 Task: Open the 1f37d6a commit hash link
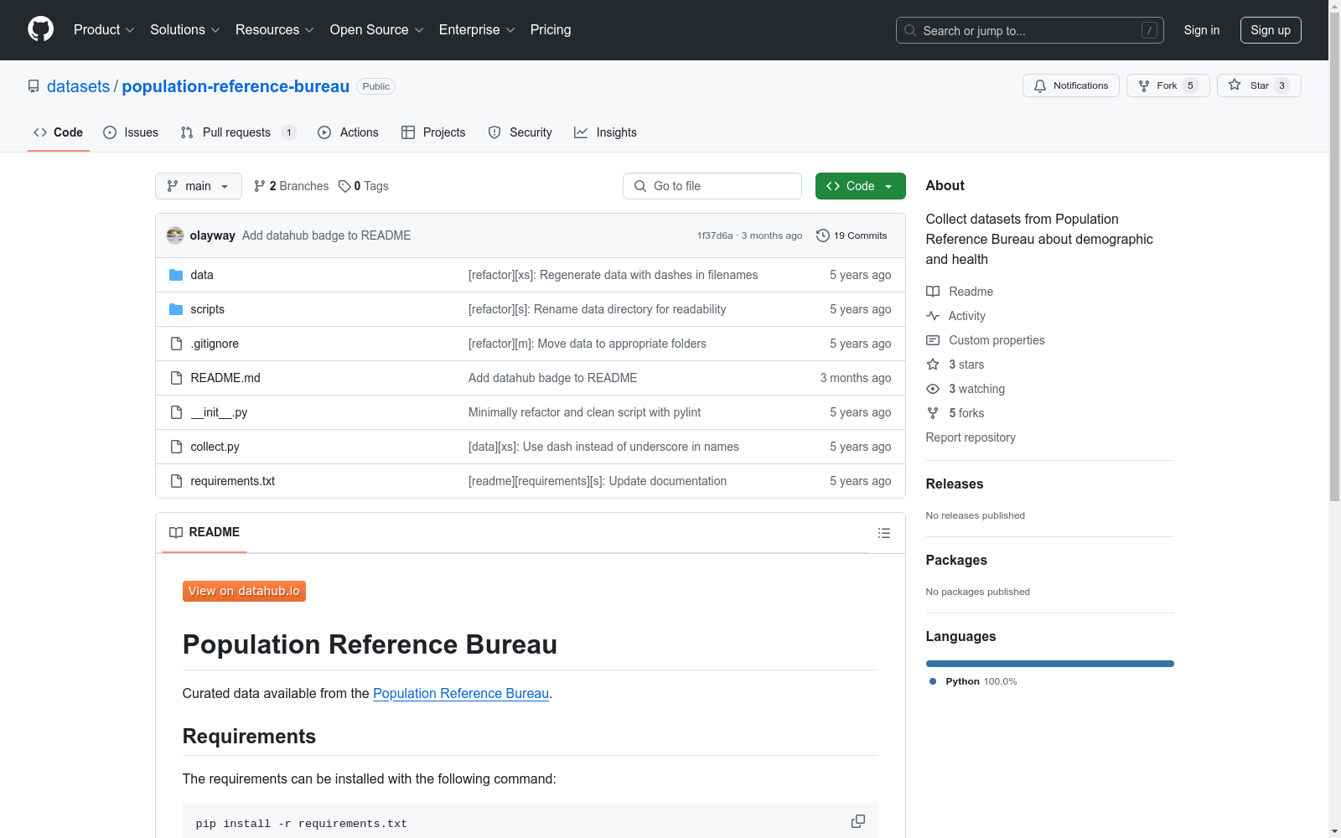pyautogui.click(x=715, y=235)
